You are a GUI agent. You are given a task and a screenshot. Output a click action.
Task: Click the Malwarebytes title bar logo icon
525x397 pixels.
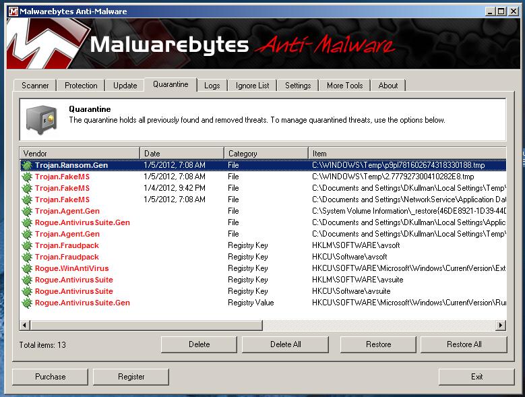13,11
